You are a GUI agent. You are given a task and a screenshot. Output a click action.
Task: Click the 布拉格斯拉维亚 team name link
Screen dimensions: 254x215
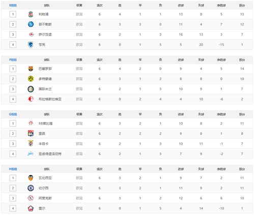pyautogui.click(x=50, y=99)
